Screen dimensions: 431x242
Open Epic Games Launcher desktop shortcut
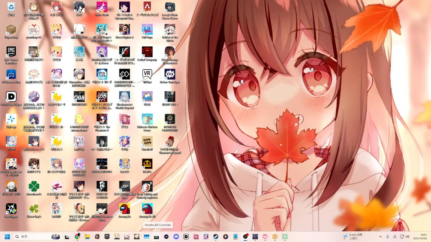[11, 52]
